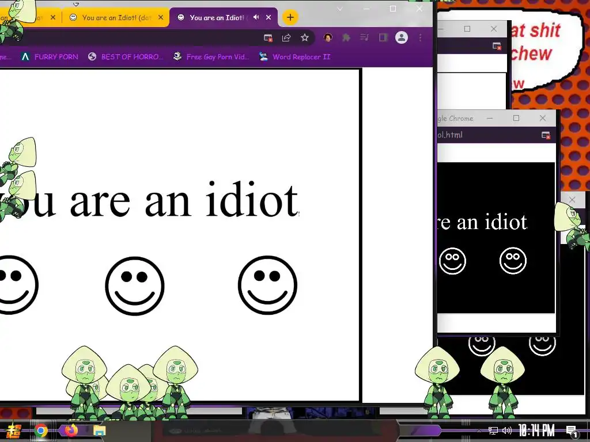The width and height of the screenshot is (590, 442).
Task: Toggle the Chrome side panel icon
Action: [x=383, y=37]
